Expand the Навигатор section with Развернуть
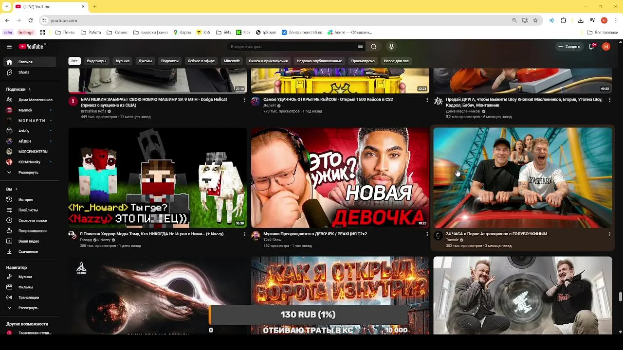This screenshot has width=623, height=350. (x=30, y=308)
